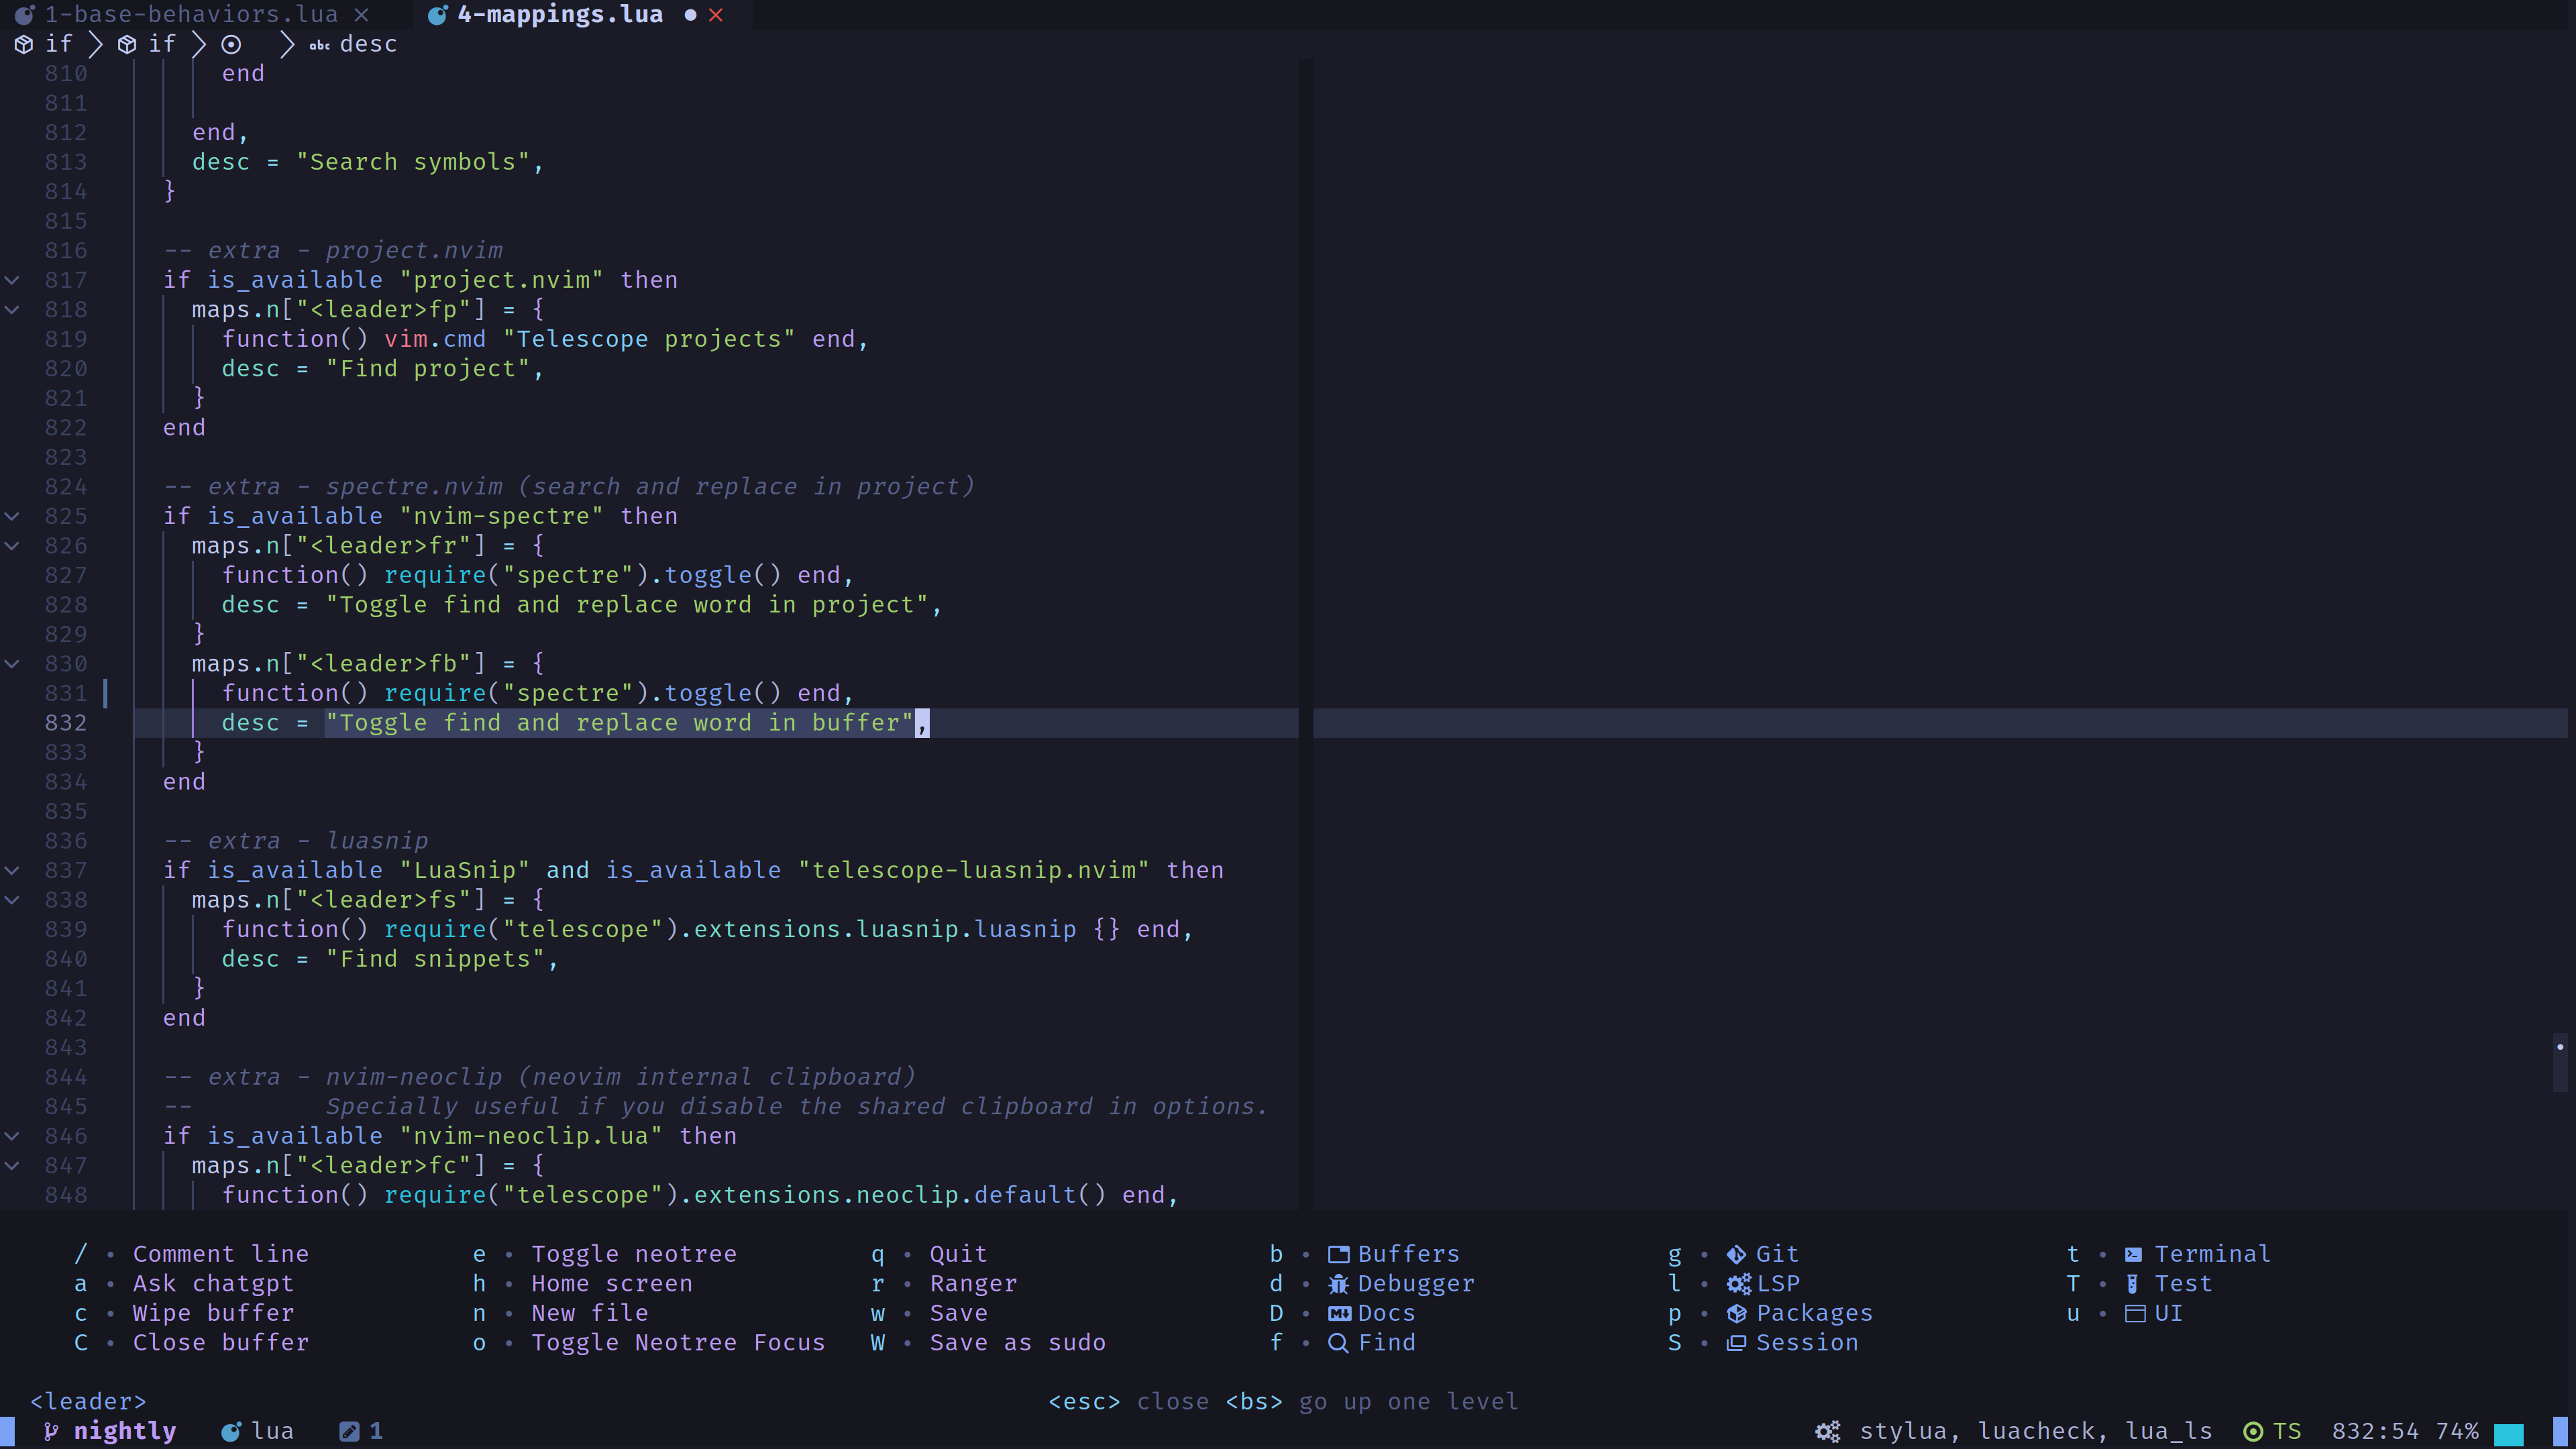Screen dimensions: 2576x1449
Task: Collapse the fold at line 817
Action: [x=12, y=281]
